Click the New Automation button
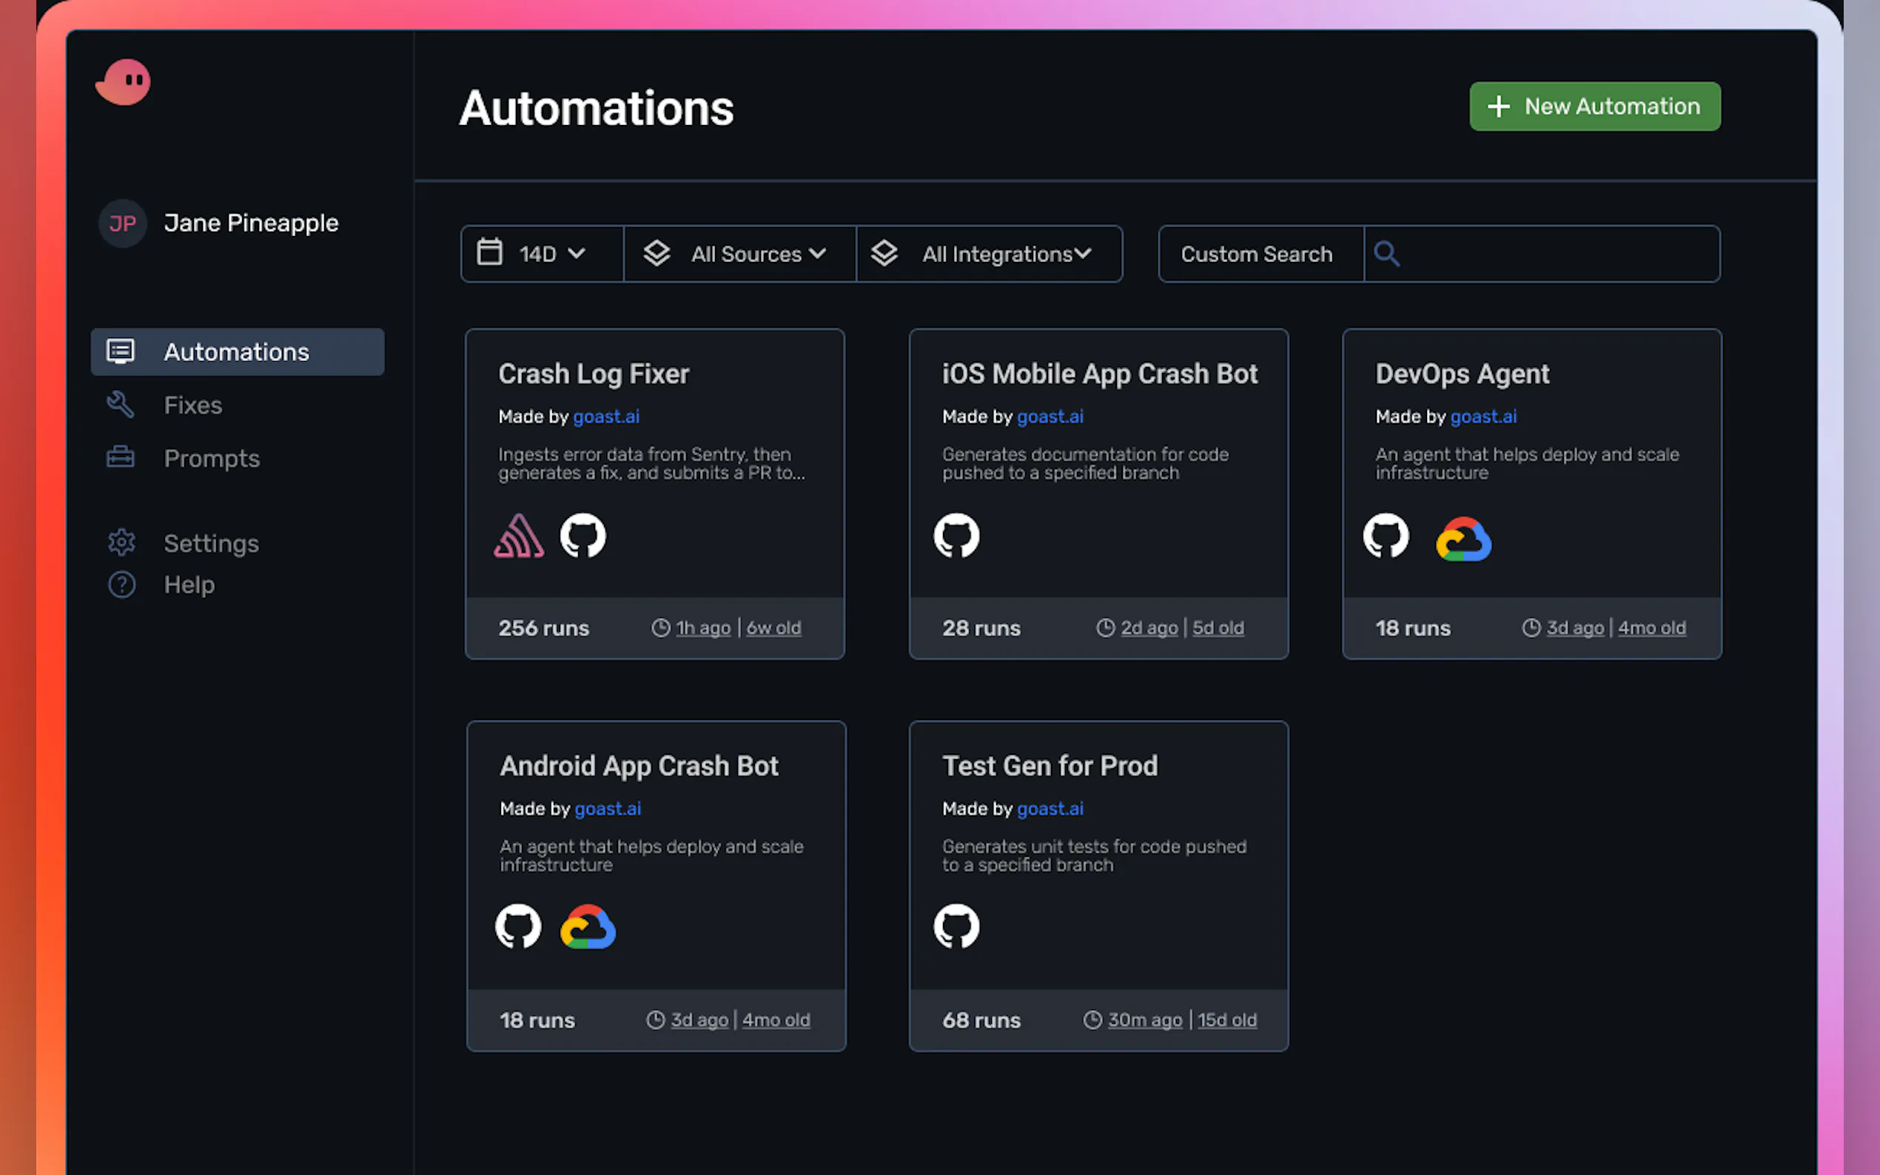Viewport: 1880px width, 1175px height. (x=1594, y=107)
